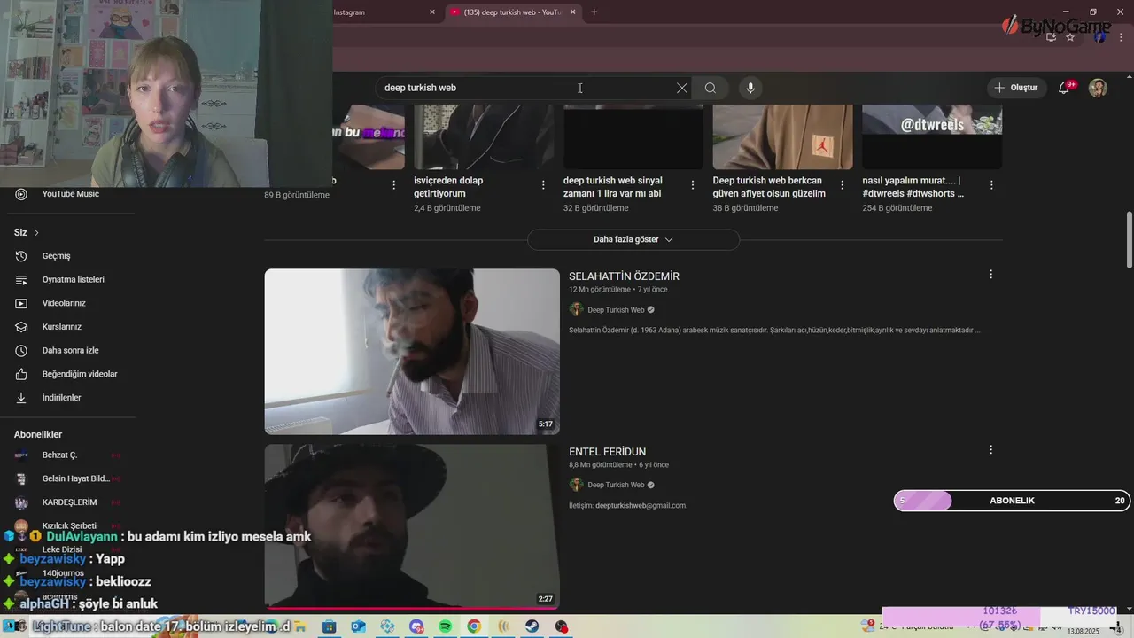Open the account avatar menu
Screen dimensions: 1134x638
click(1098, 88)
